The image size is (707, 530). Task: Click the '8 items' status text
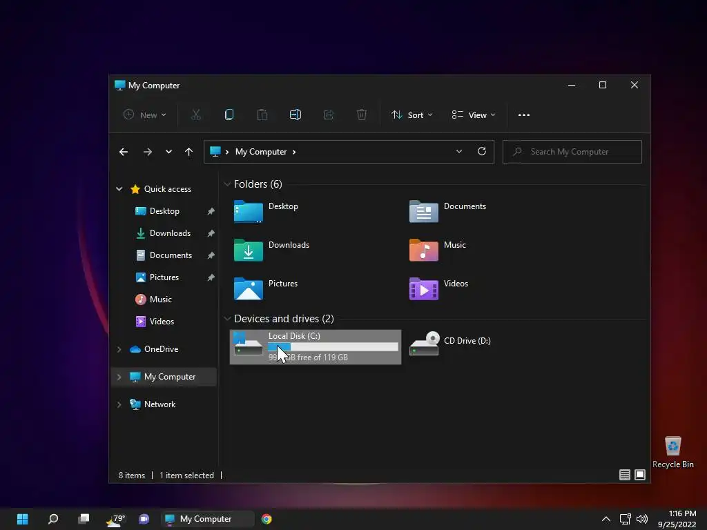[x=132, y=475]
